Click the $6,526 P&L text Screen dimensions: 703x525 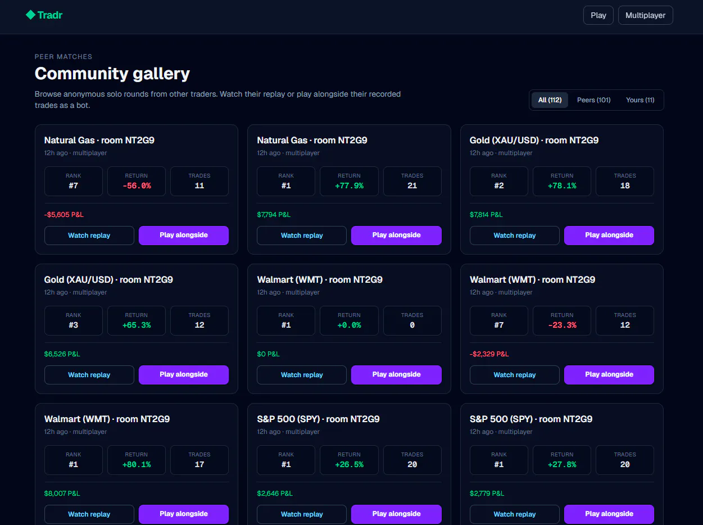tap(62, 354)
